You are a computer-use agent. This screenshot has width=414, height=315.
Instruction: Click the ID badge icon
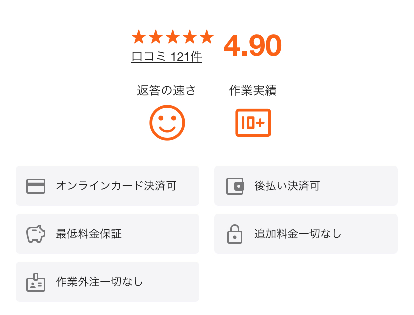click(x=36, y=282)
